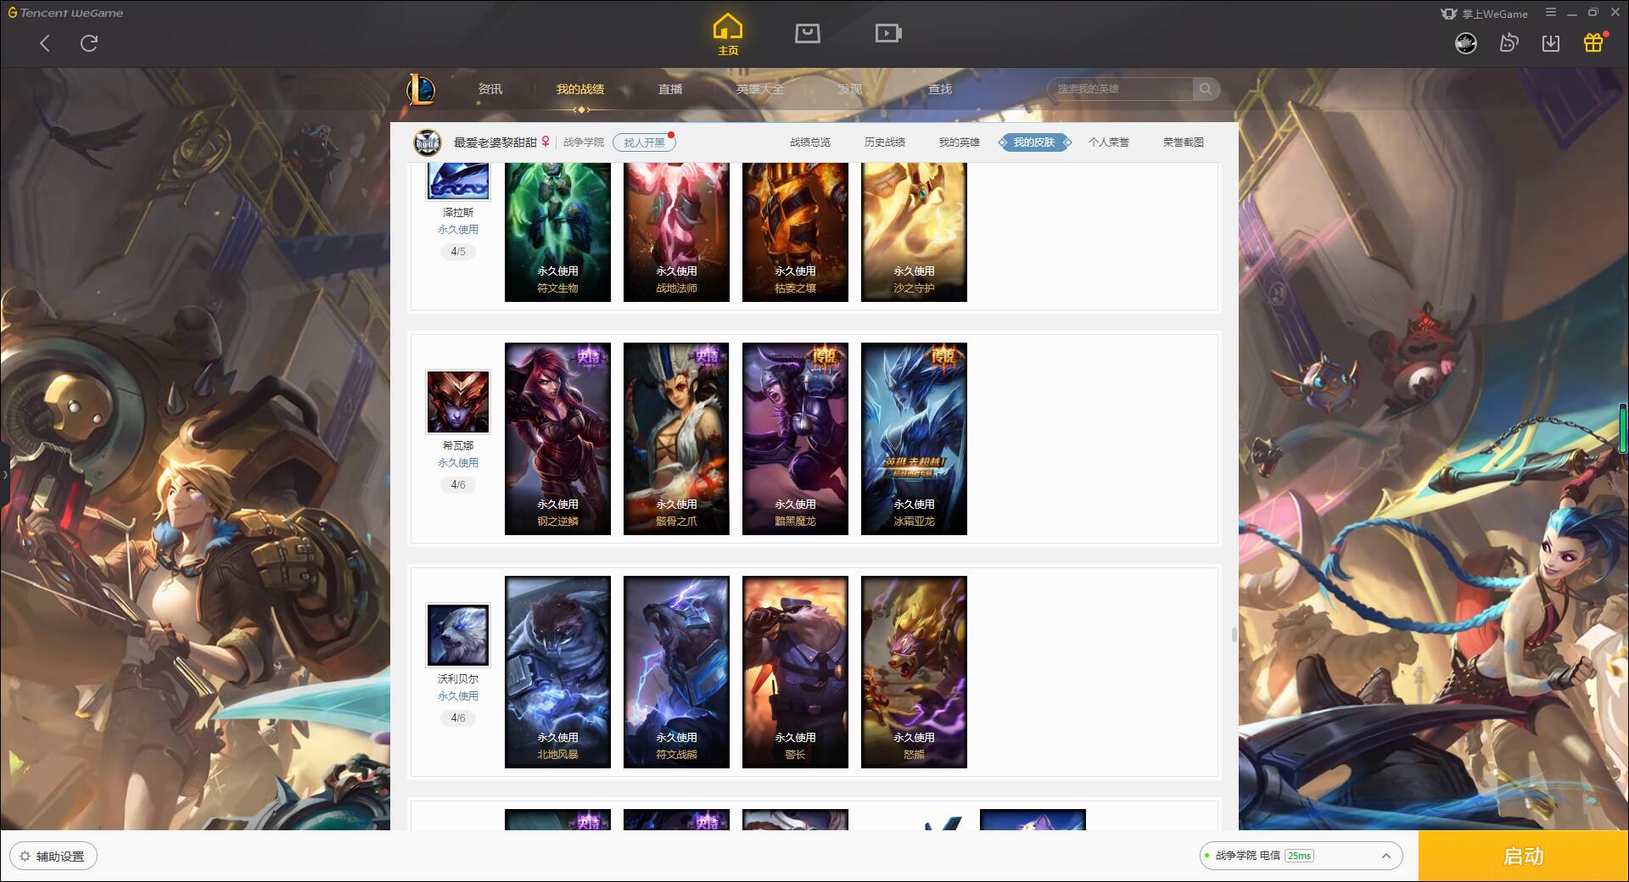Screen dimensions: 1629x882
Task: Open the 符文战熊 skin card
Action: click(x=676, y=672)
